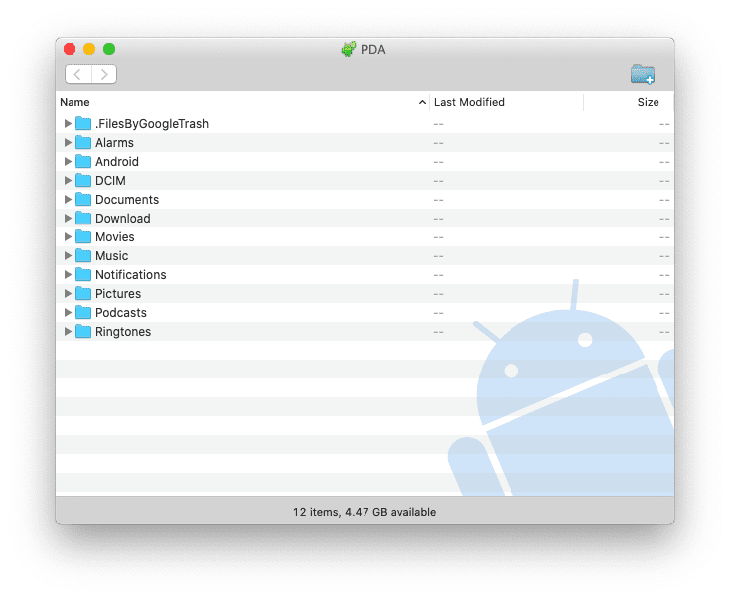This screenshot has height=598, width=730.
Task: Click the Android folder icon
Action: tap(83, 161)
